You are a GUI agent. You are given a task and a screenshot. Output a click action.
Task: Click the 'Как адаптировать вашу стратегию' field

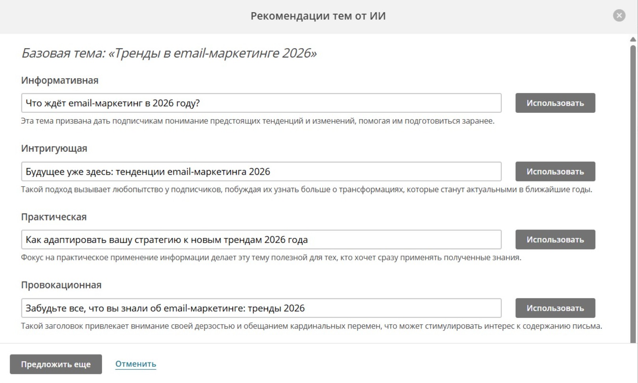coord(261,240)
